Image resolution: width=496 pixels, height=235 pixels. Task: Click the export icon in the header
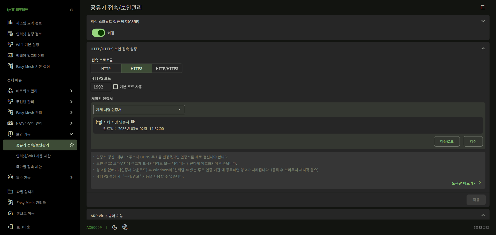[483, 7]
